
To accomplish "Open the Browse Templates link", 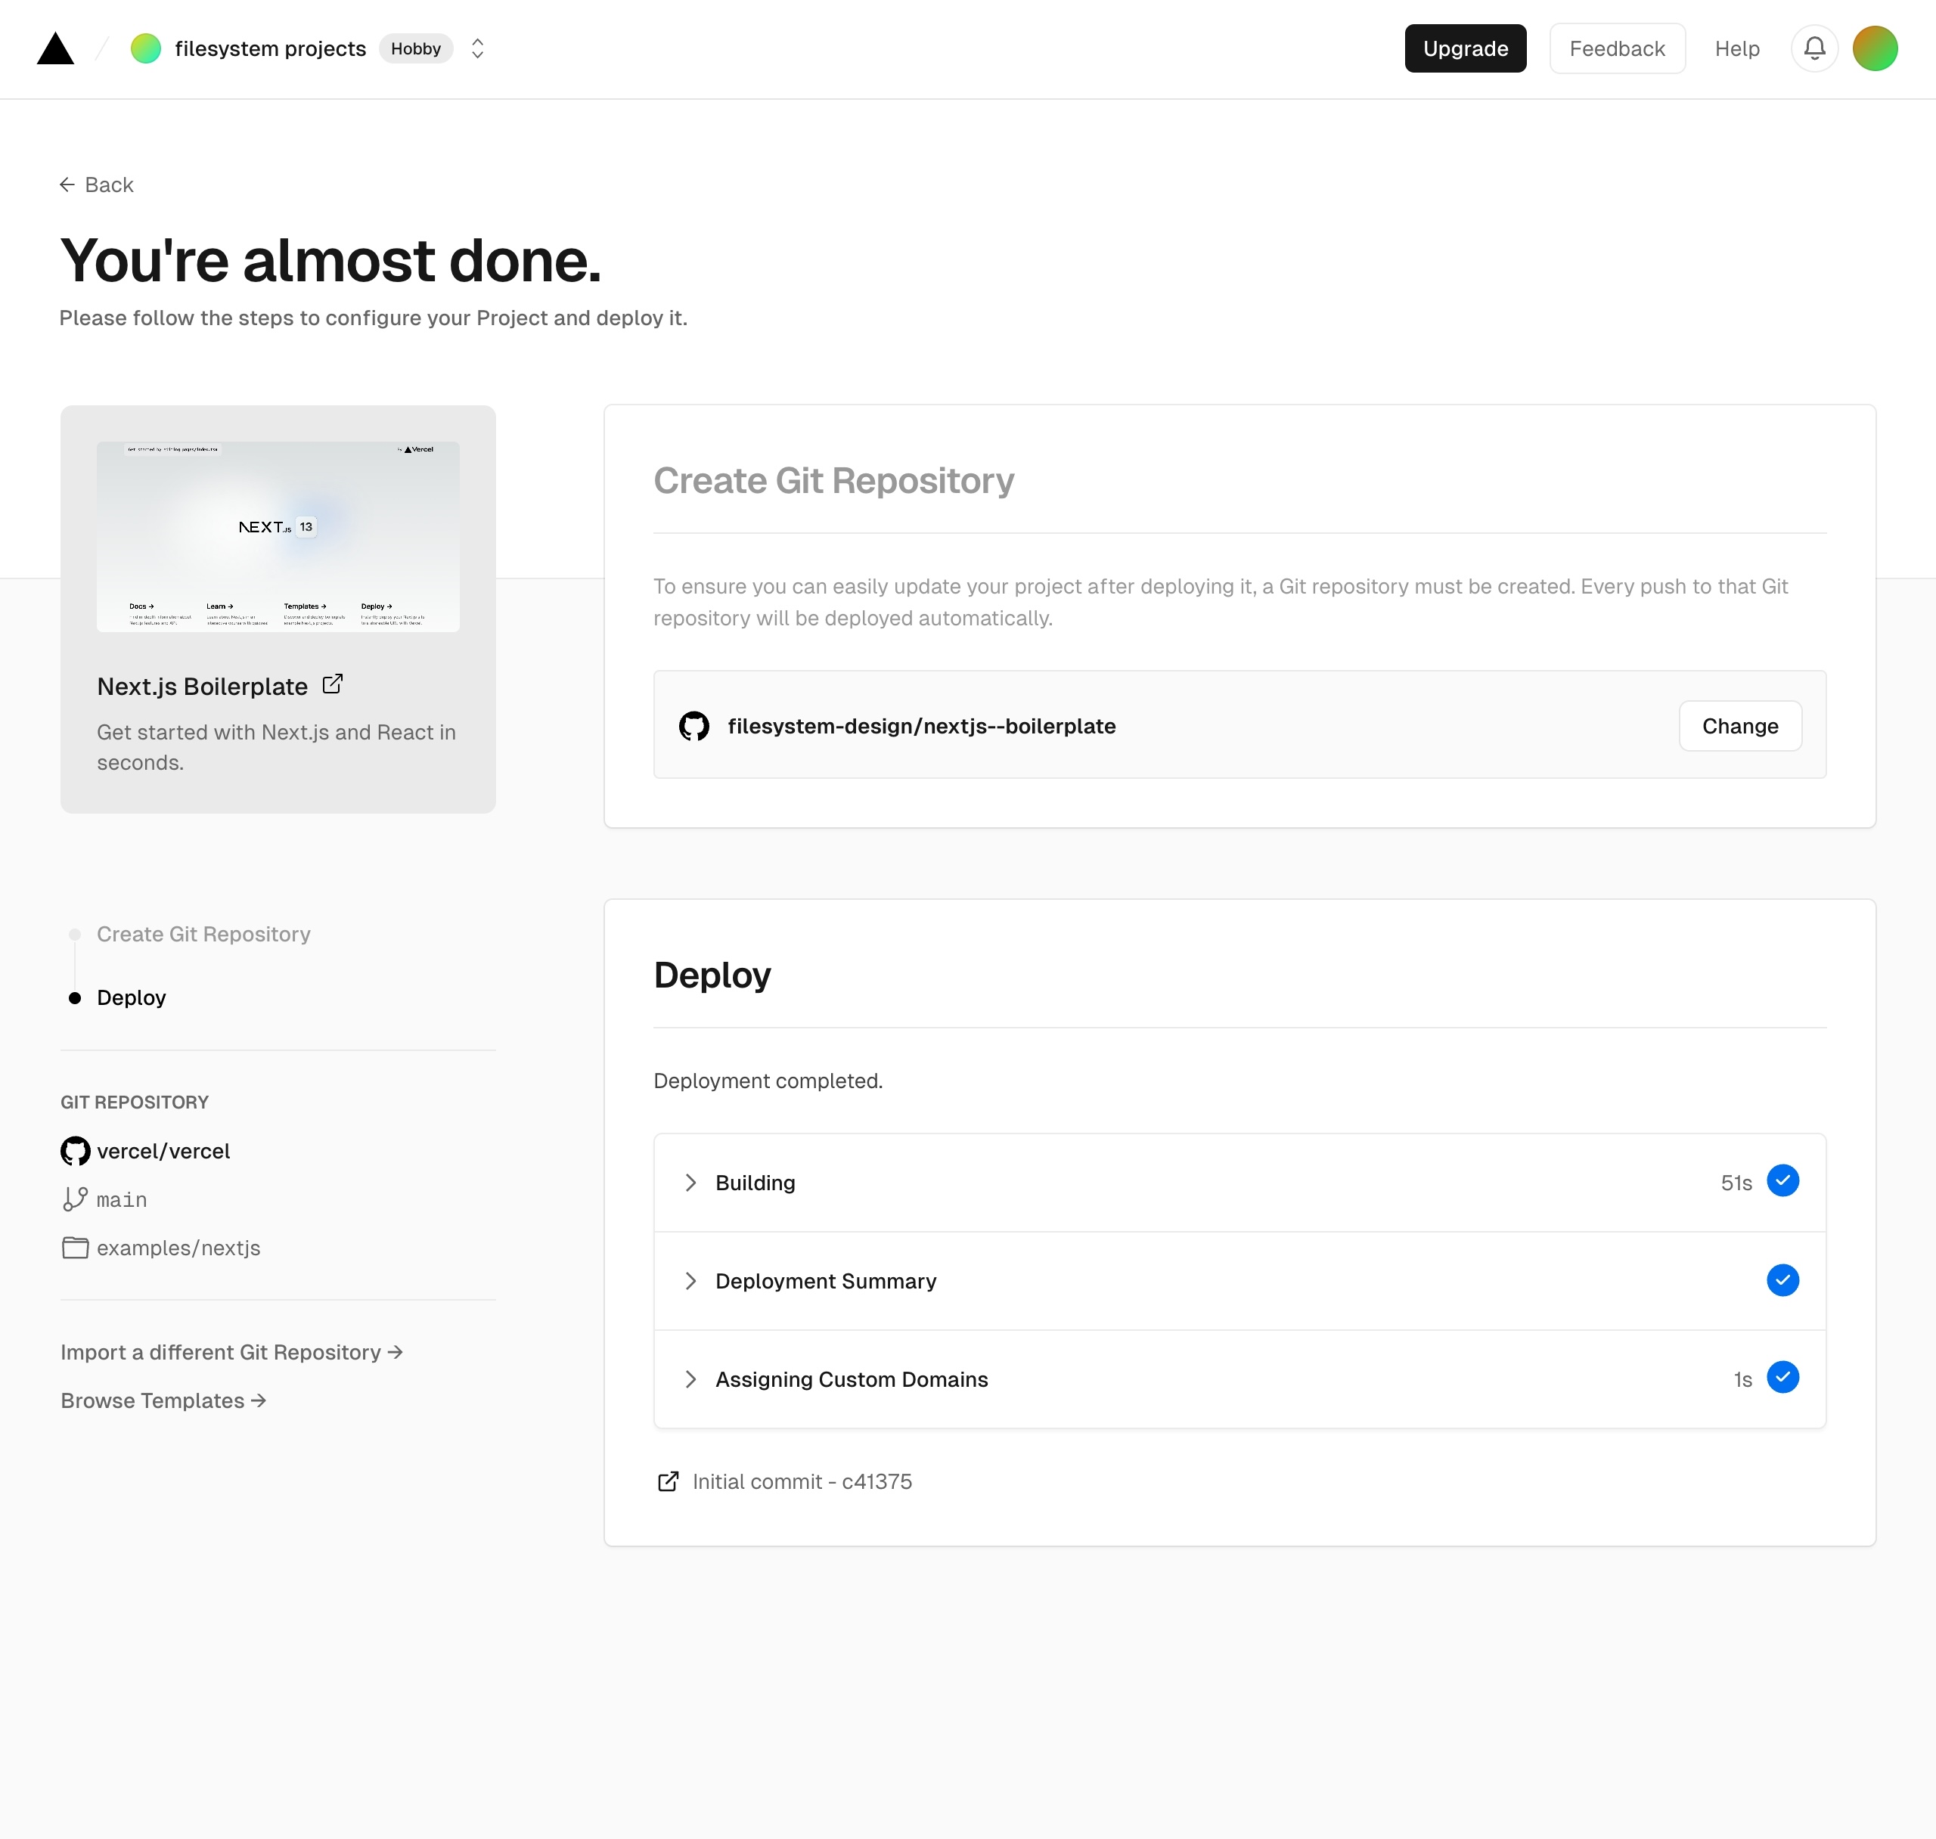I will click(163, 1400).
